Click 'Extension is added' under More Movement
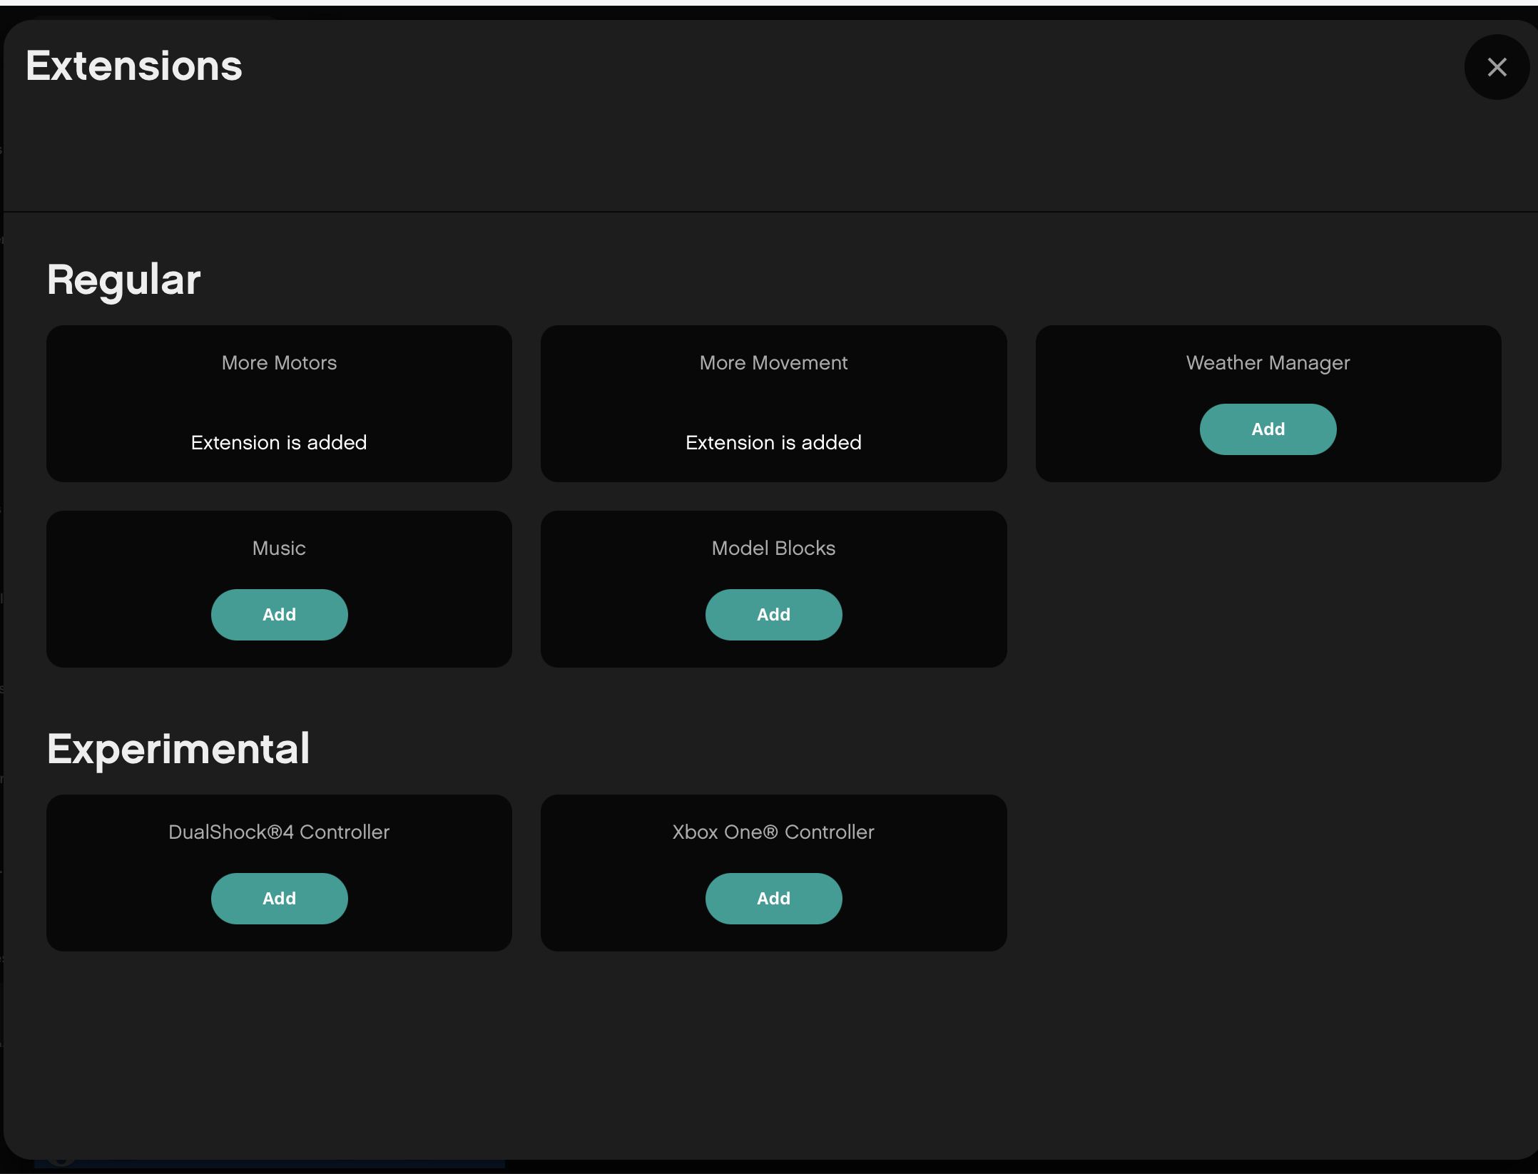This screenshot has width=1538, height=1174. coord(773,443)
